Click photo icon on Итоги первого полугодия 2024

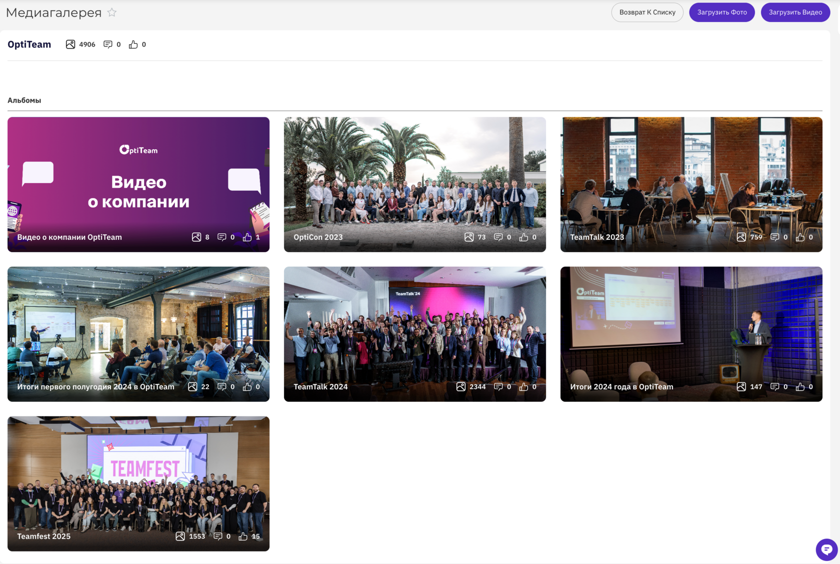[192, 387]
